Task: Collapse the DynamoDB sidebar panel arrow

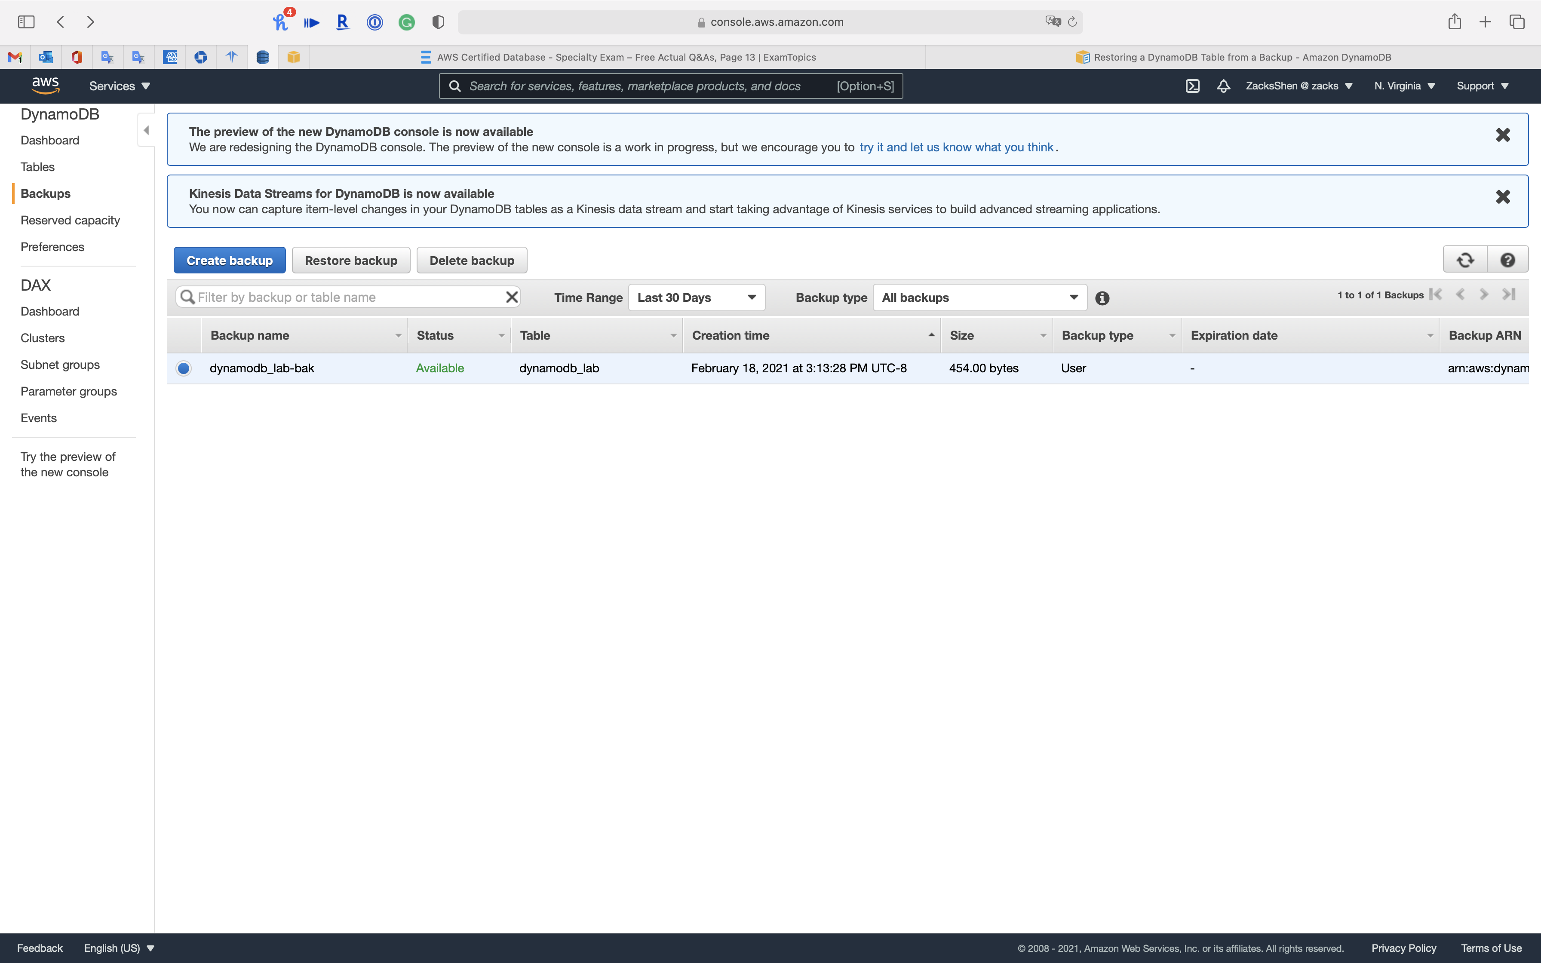Action: tap(146, 131)
